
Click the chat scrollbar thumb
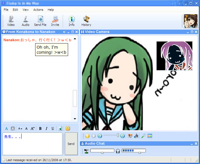[75, 98]
